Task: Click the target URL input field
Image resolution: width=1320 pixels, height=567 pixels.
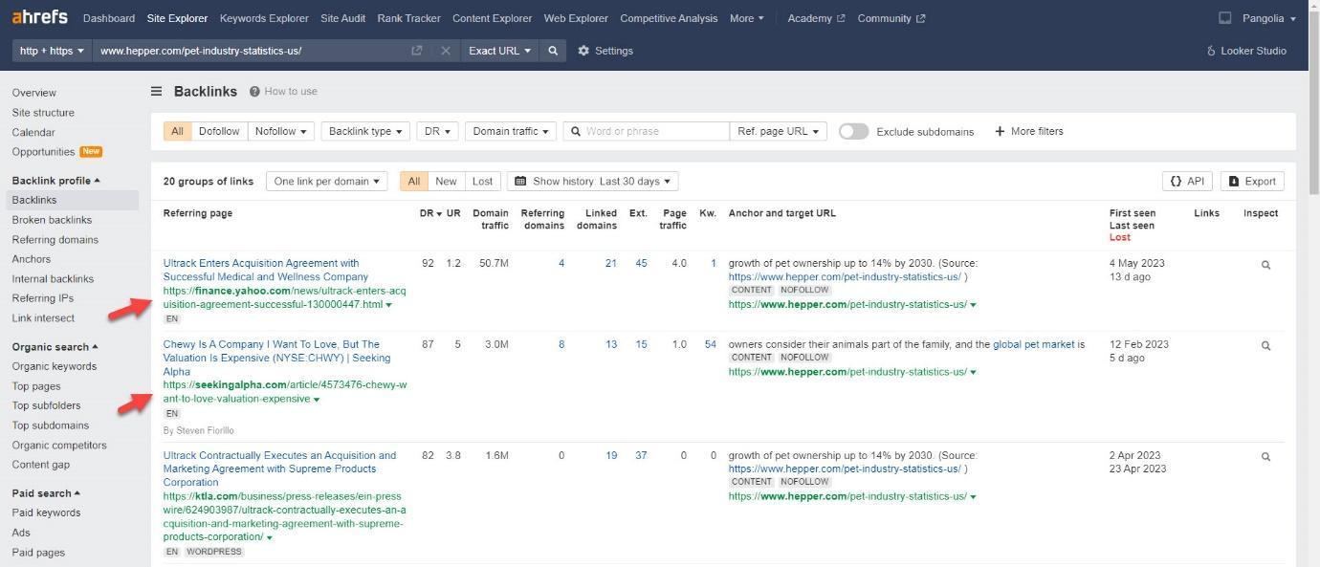Action: tap(251, 51)
